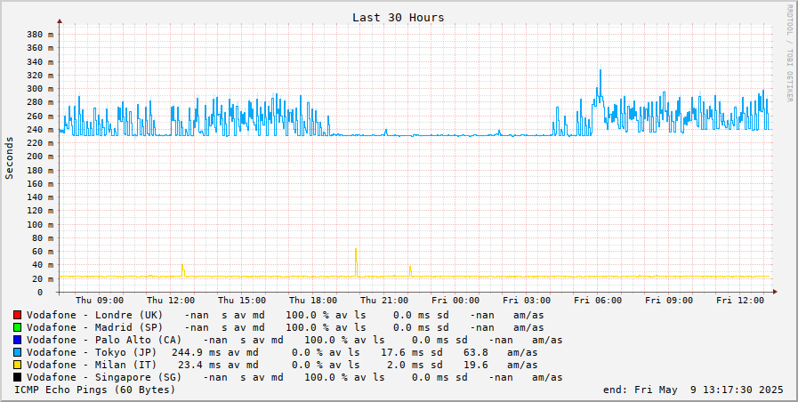Click the light blue Tokyo legend swatch
The height and width of the screenshot is (402, 798).
[17, 353]
